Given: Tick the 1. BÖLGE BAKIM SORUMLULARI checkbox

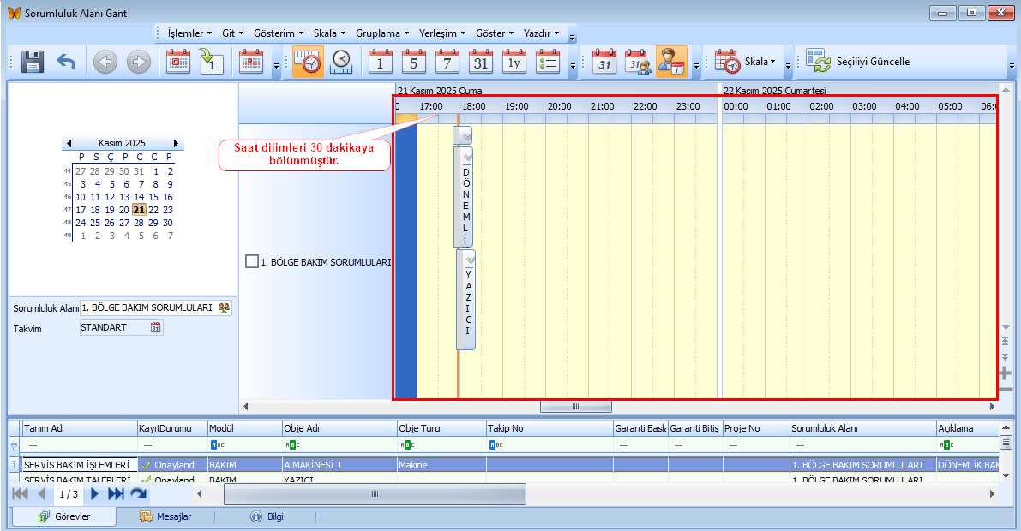Looking at the screenshot, I should pos(251,261).
